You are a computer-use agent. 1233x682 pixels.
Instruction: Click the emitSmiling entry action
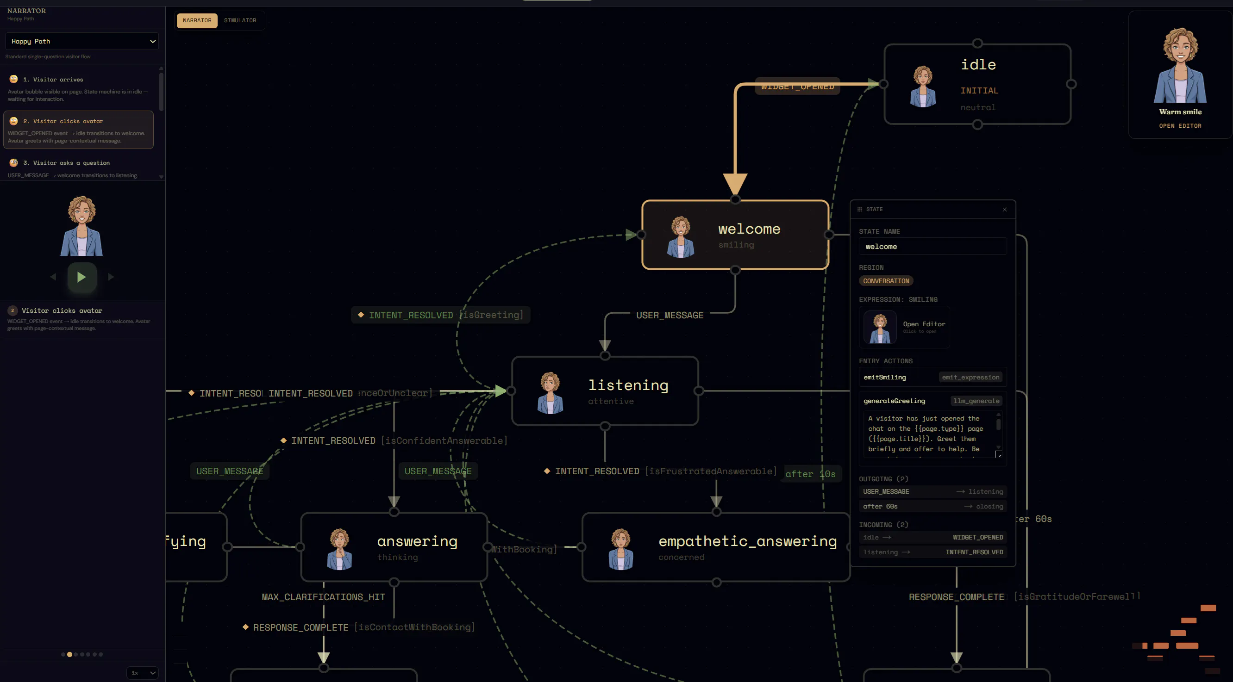coord(933,377)
